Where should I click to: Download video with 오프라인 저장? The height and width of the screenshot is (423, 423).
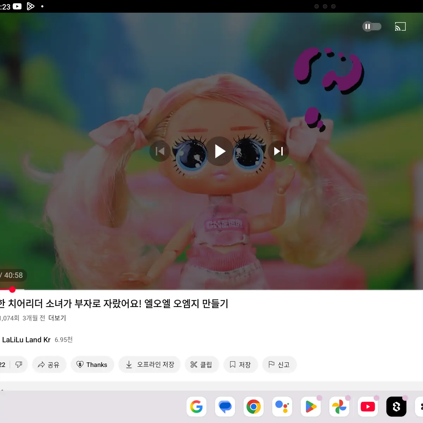(x=149, y=364)
